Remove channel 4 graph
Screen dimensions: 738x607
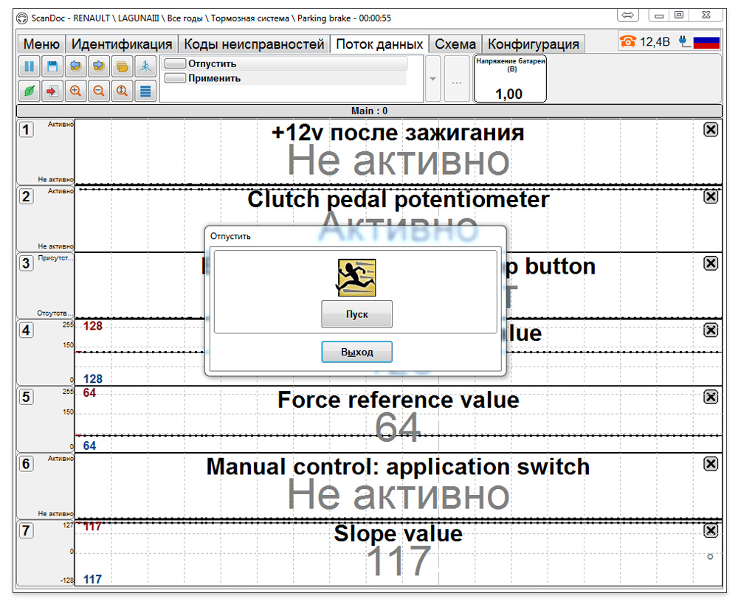point(711,330)
